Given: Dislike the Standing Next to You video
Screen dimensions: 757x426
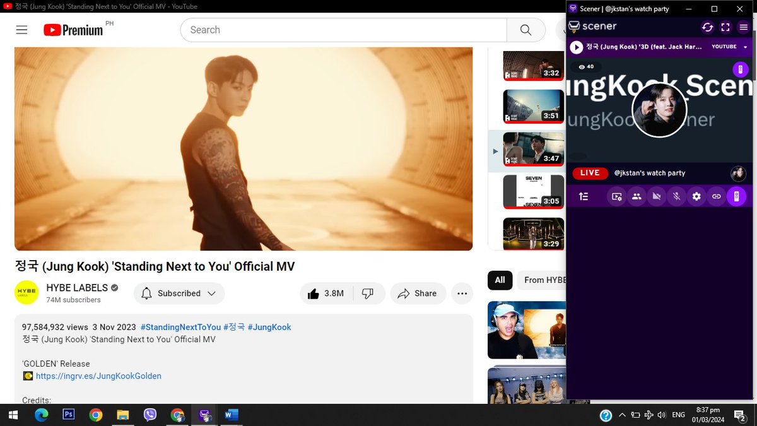Looking at the screenshot, I should [x=368, y=293].
